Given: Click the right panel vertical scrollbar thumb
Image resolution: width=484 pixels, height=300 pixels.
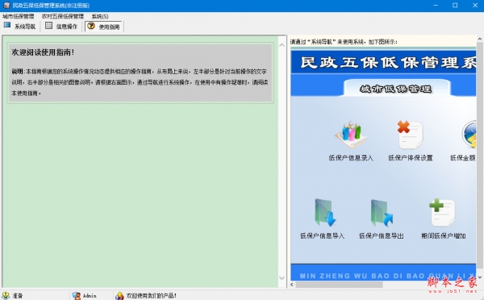Looking at the screenshot, I should point(480,156).
